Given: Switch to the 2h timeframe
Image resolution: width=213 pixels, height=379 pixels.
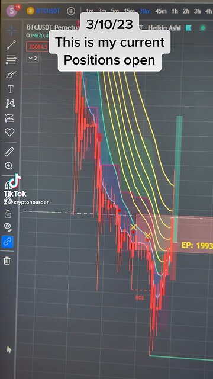Looking at the screenshot, I should point(186,11).
